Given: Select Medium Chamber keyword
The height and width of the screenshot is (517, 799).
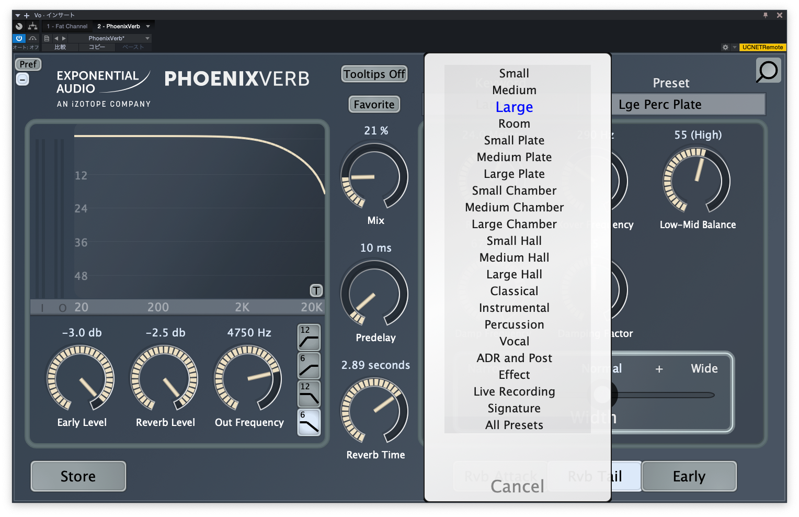Looking at the screenshot, I should (514, 207).
